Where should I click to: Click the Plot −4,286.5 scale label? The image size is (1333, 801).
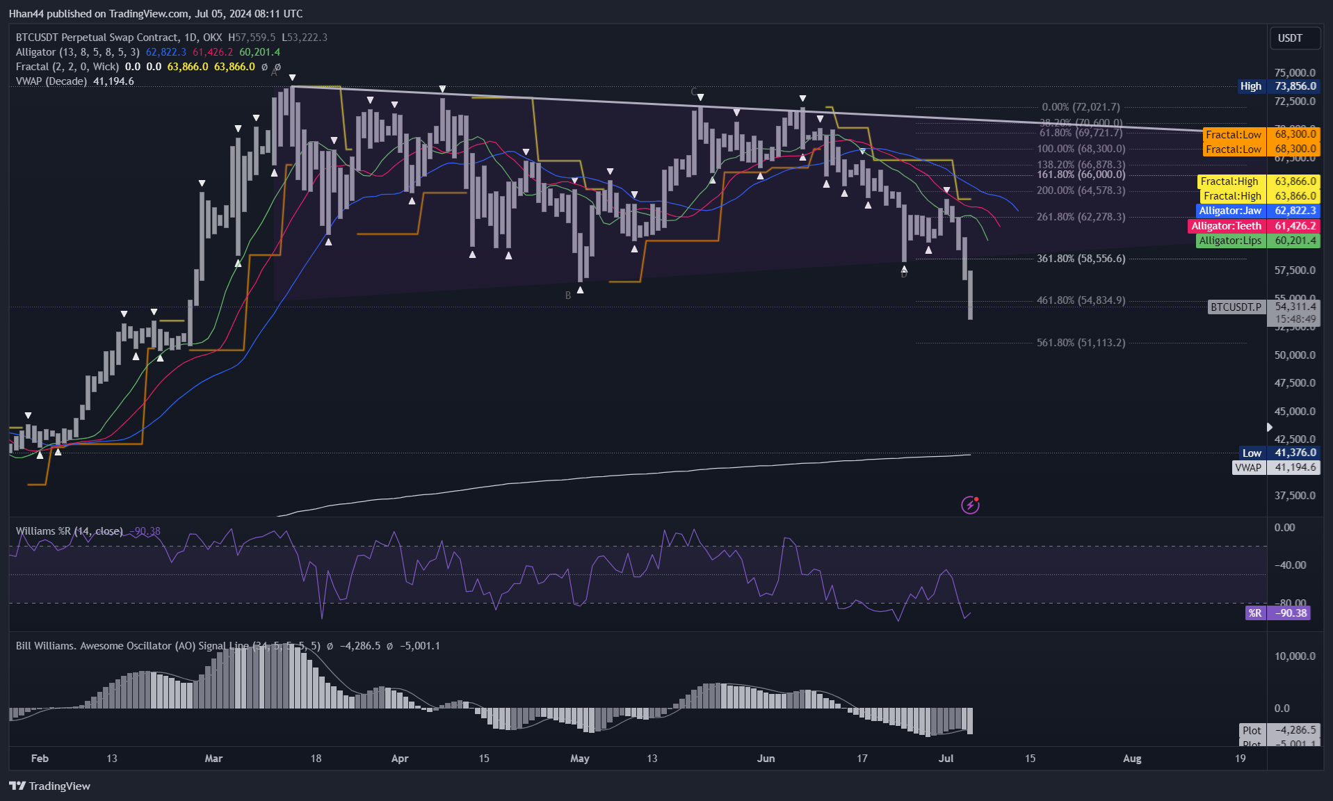1279,730
